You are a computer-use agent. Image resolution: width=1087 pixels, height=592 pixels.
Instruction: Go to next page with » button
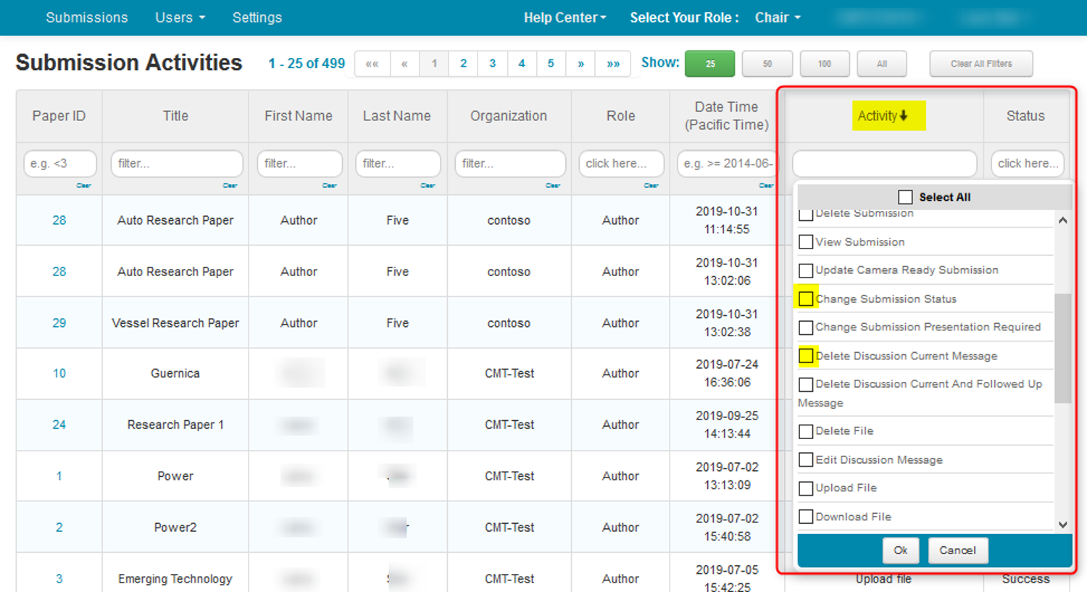(580, 64)
